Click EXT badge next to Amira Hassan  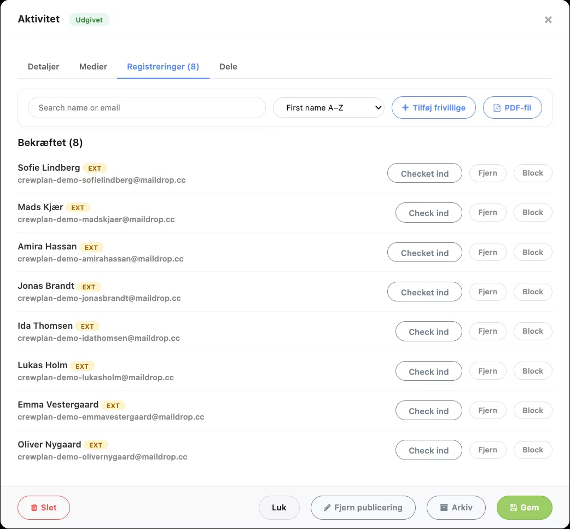(91, 248)
